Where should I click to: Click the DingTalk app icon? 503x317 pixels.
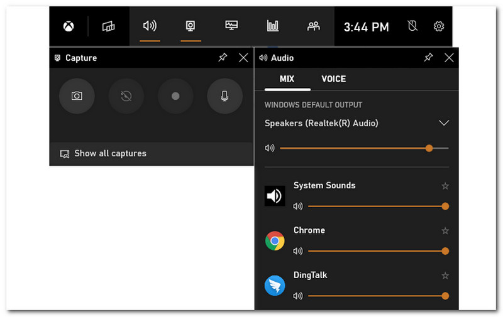point(275,285)
